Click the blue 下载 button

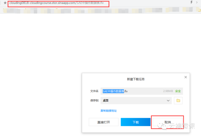(136, 122)
